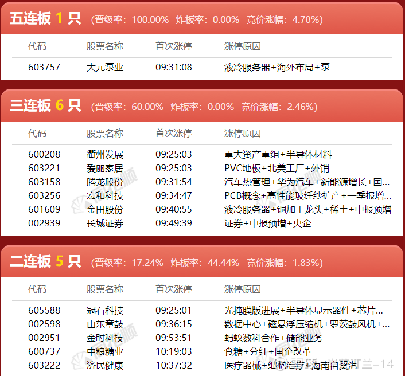Open stock name 金时科技

(105, 338)
